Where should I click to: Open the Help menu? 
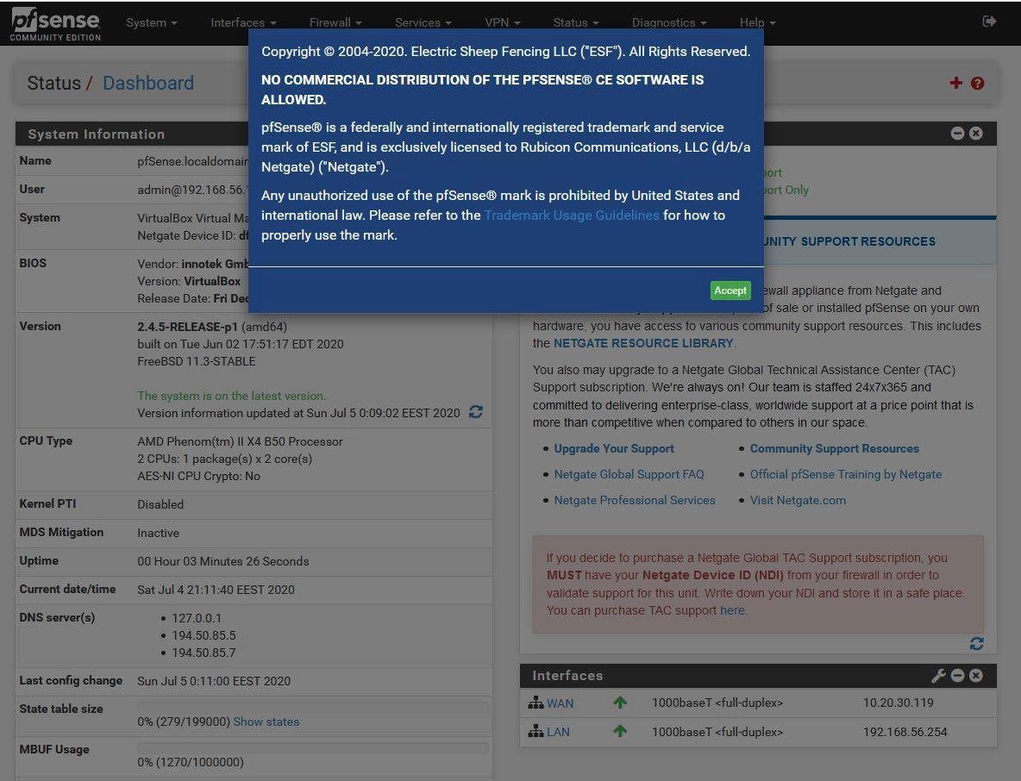(757, 22)
